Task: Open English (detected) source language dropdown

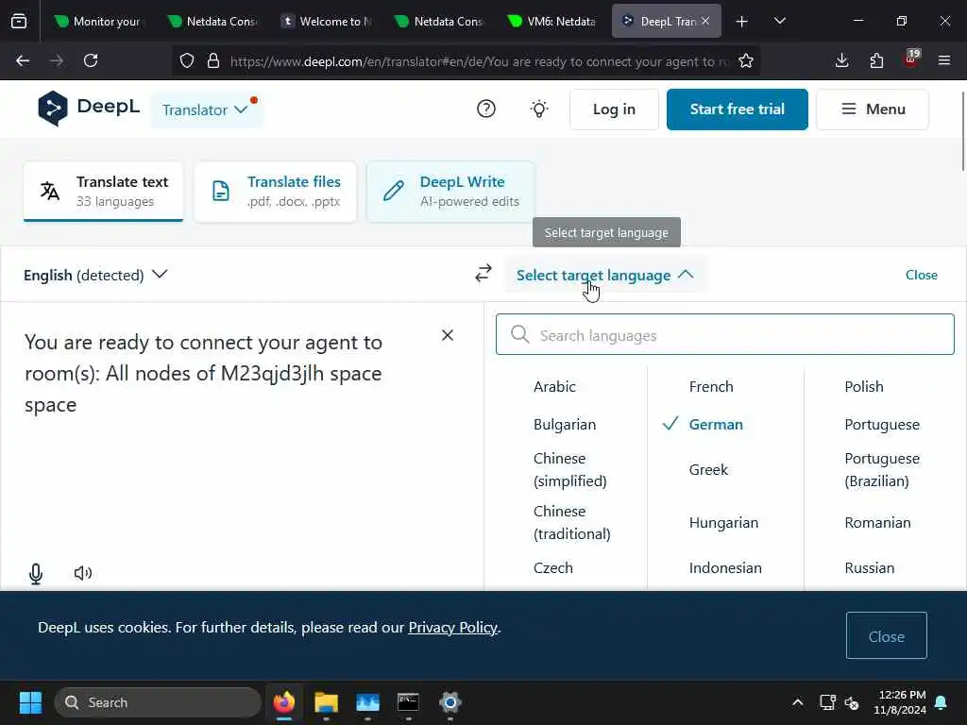Action: 95,275
